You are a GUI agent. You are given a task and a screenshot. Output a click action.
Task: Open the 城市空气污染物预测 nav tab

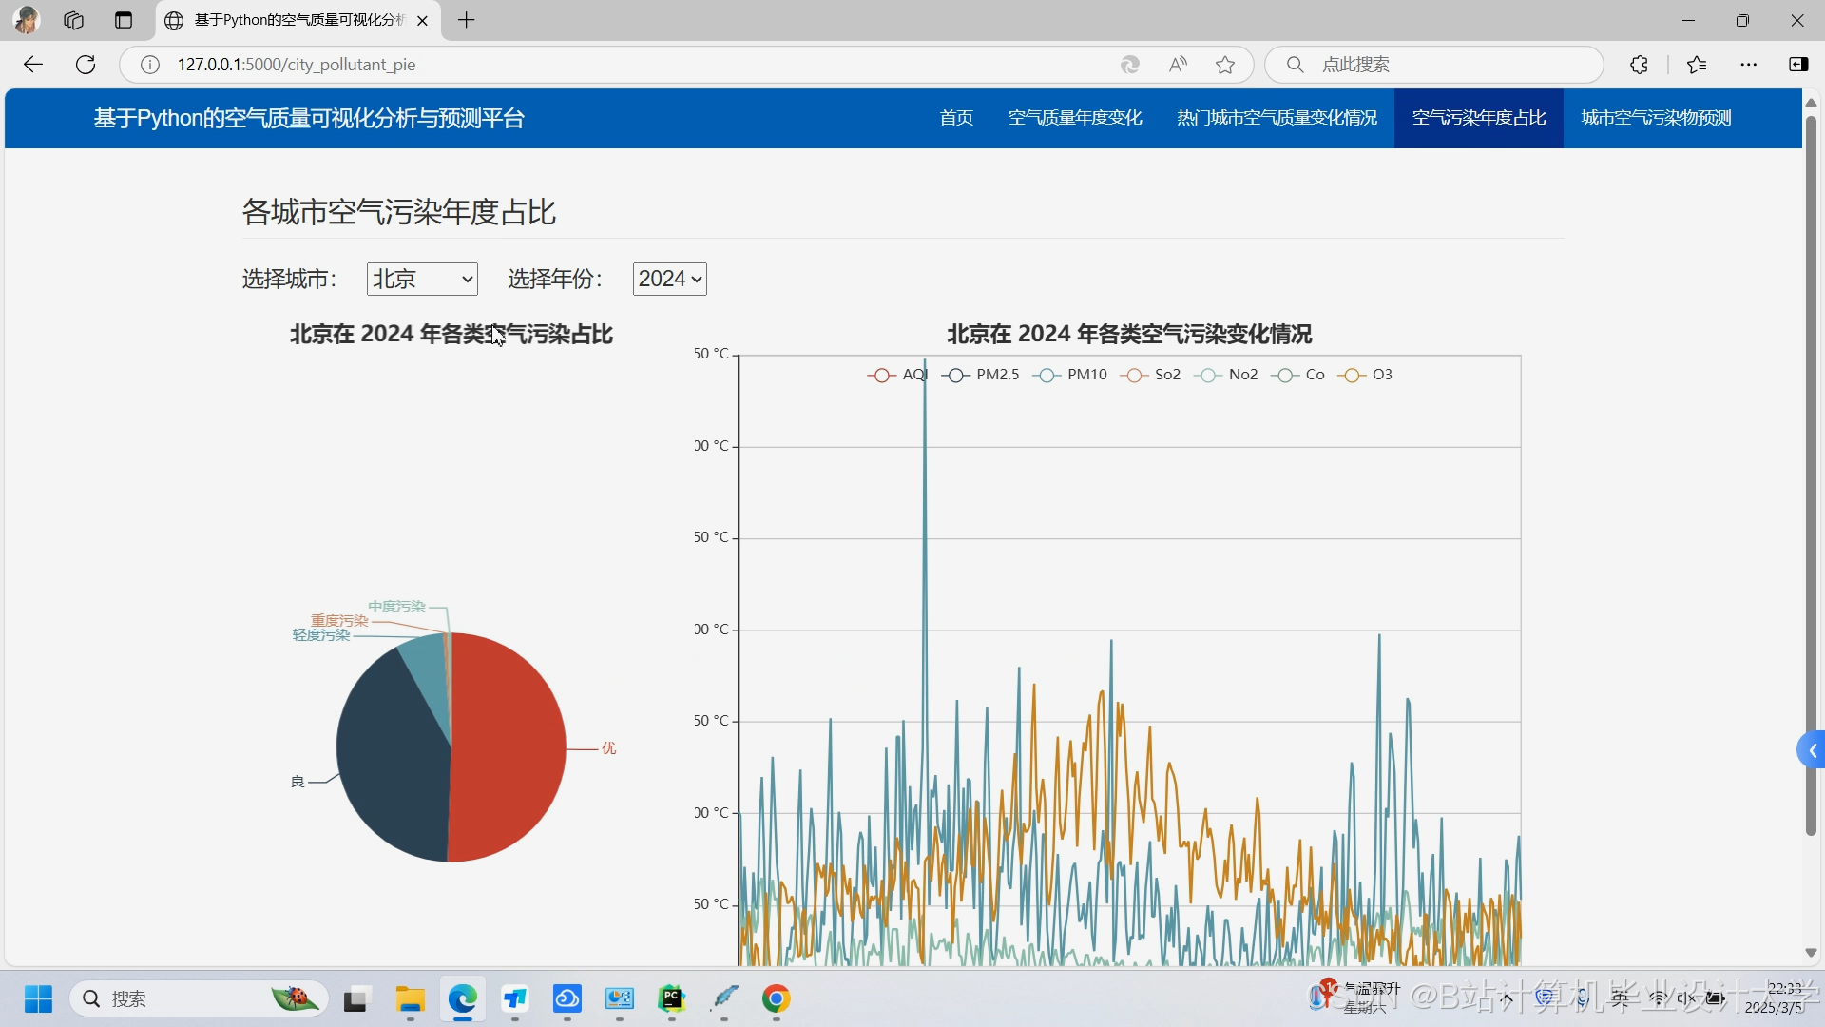point(1656,118)
